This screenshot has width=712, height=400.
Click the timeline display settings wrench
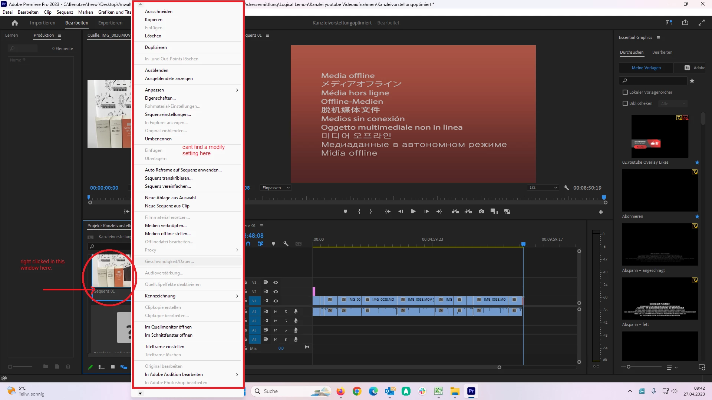pos(286,244)
